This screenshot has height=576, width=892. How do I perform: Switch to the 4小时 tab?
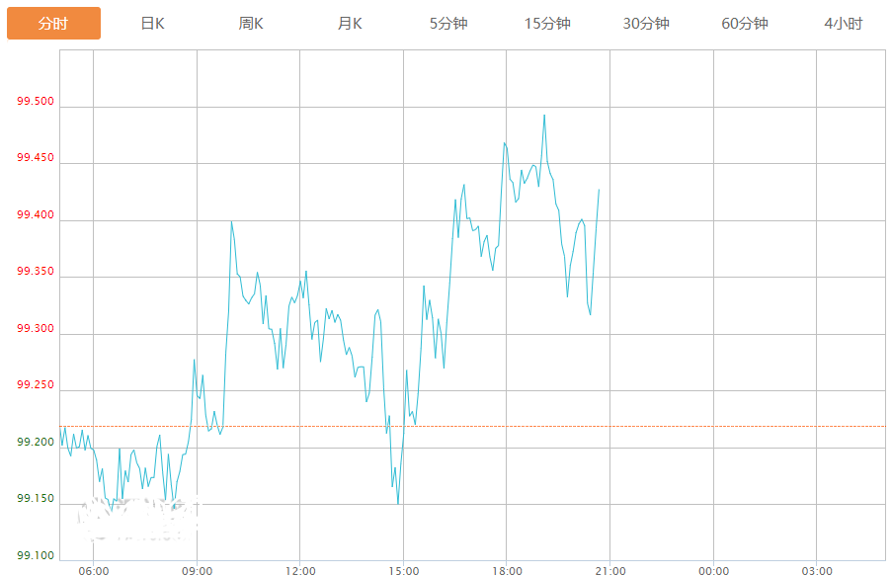click(843, 23)
